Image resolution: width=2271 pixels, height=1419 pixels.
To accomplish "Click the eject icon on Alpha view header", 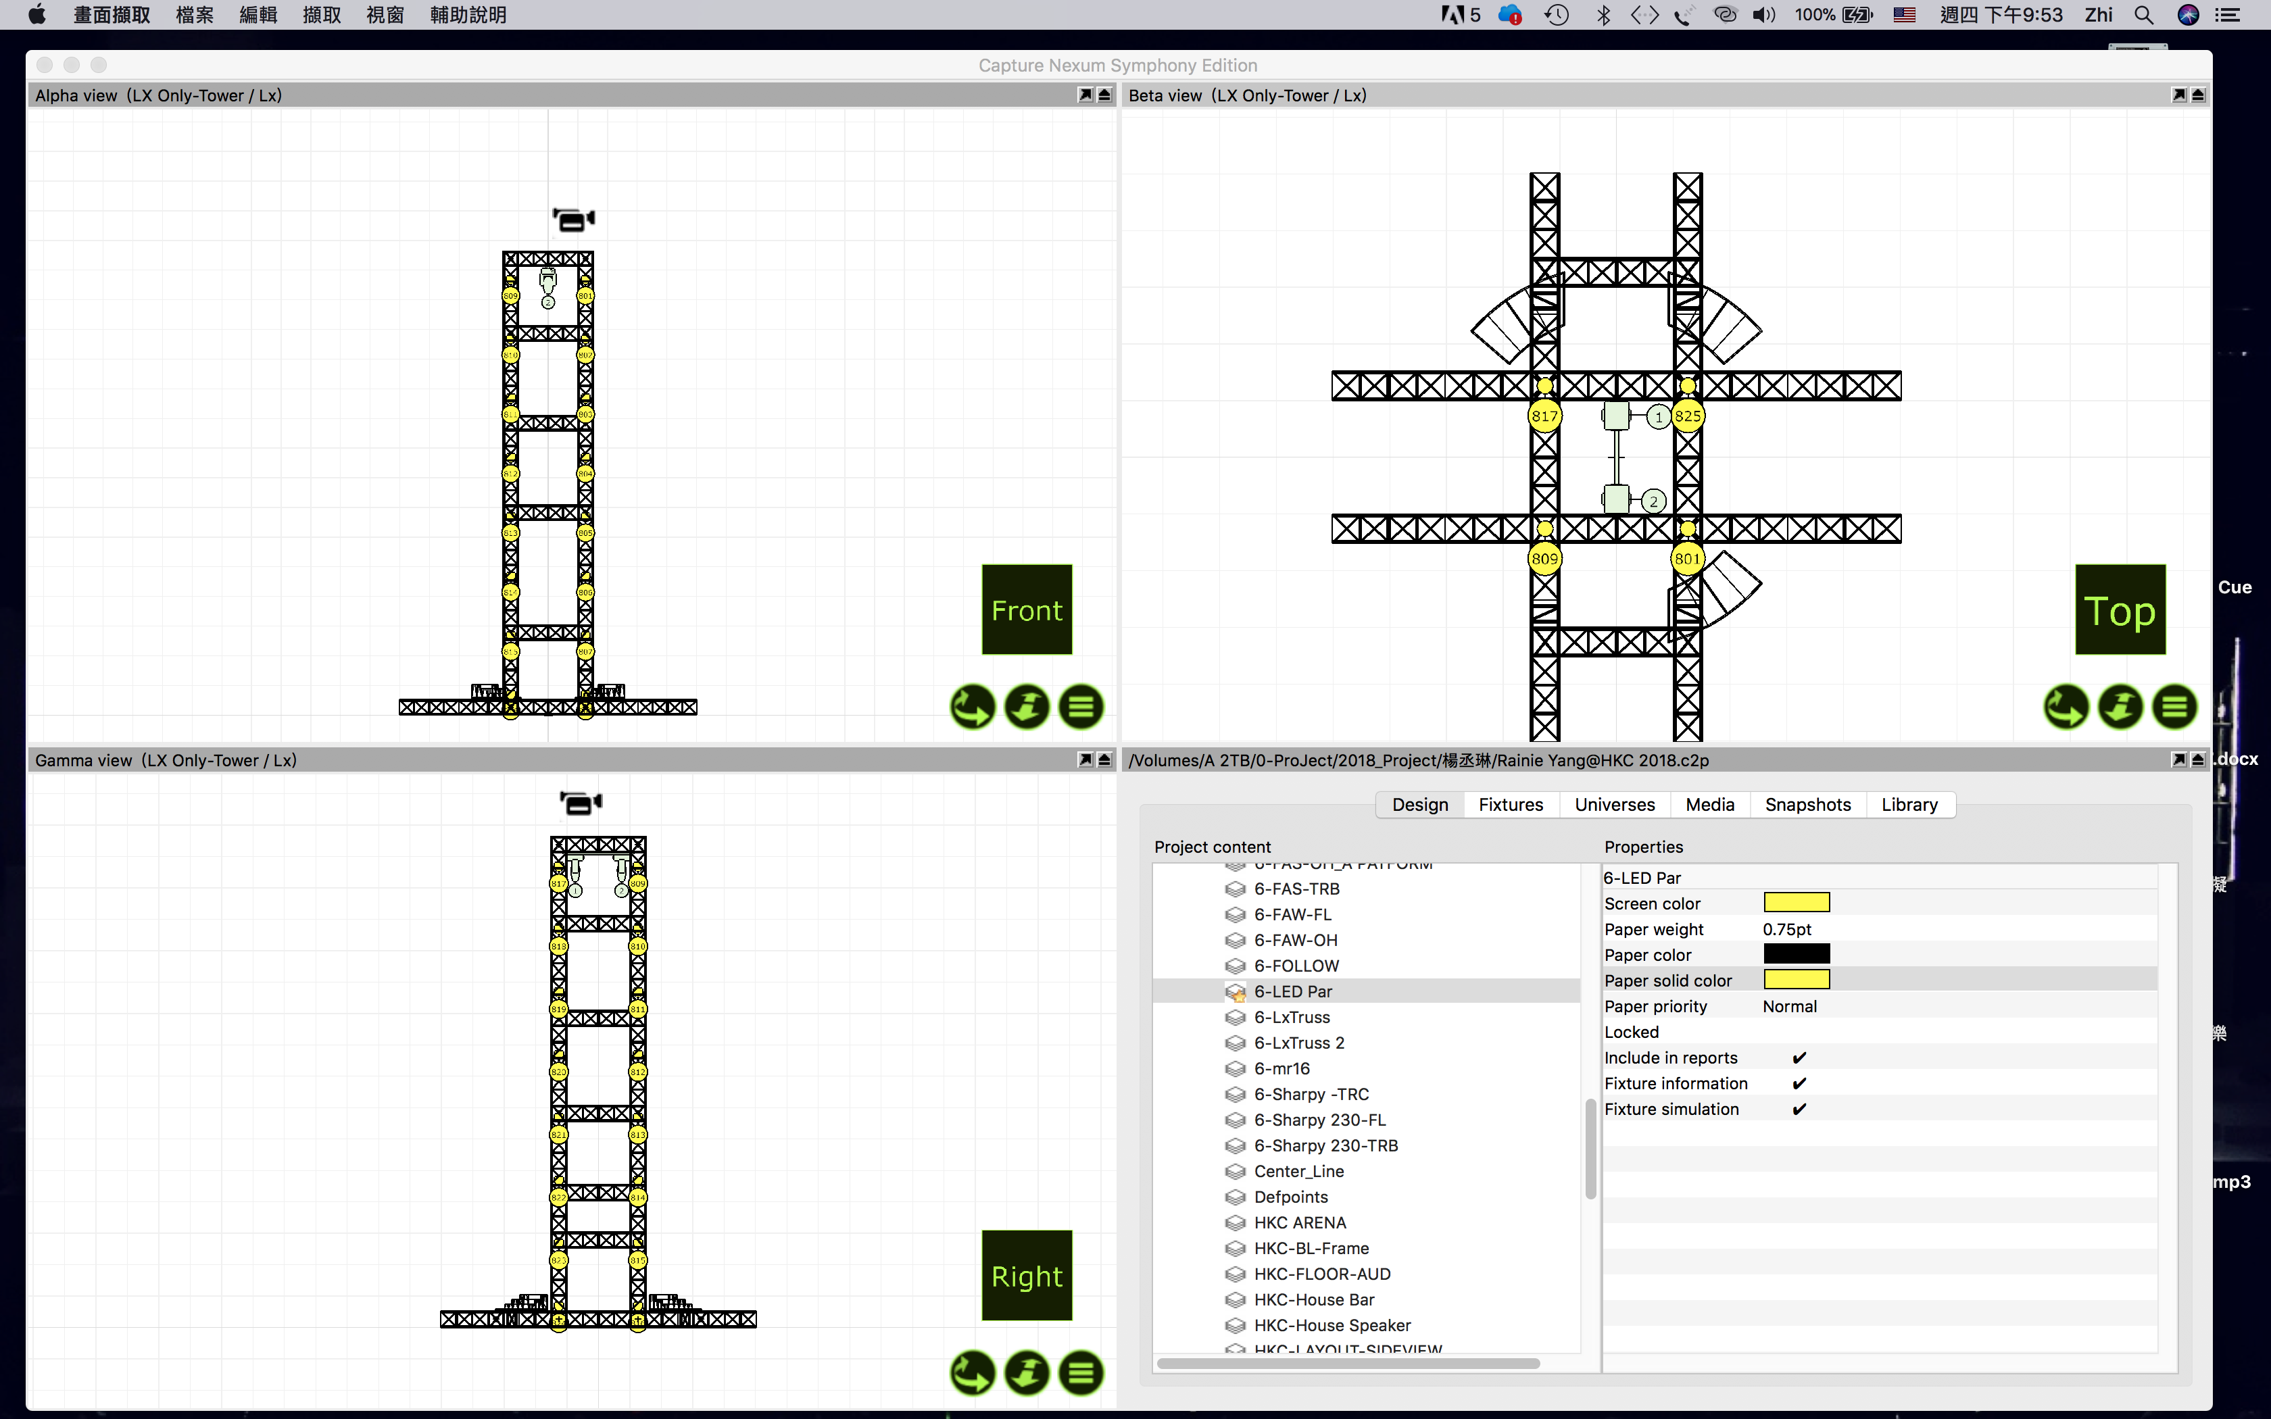I will (1104, 95).
